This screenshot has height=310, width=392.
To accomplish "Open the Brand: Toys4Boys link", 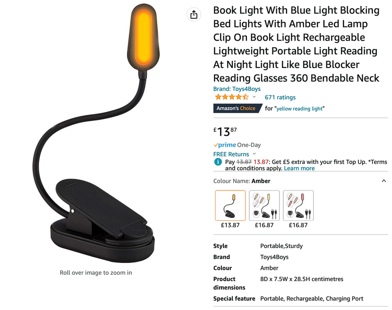I will [x=237, y=89].
